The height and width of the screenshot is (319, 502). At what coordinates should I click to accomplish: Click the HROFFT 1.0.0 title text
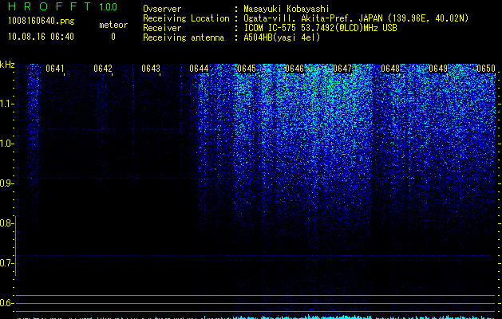(63, 6)
